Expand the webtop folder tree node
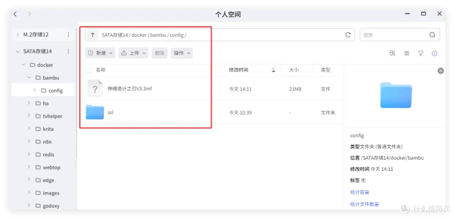The height and width of the screenshot is (218, 454). click(x=29, y=167)
